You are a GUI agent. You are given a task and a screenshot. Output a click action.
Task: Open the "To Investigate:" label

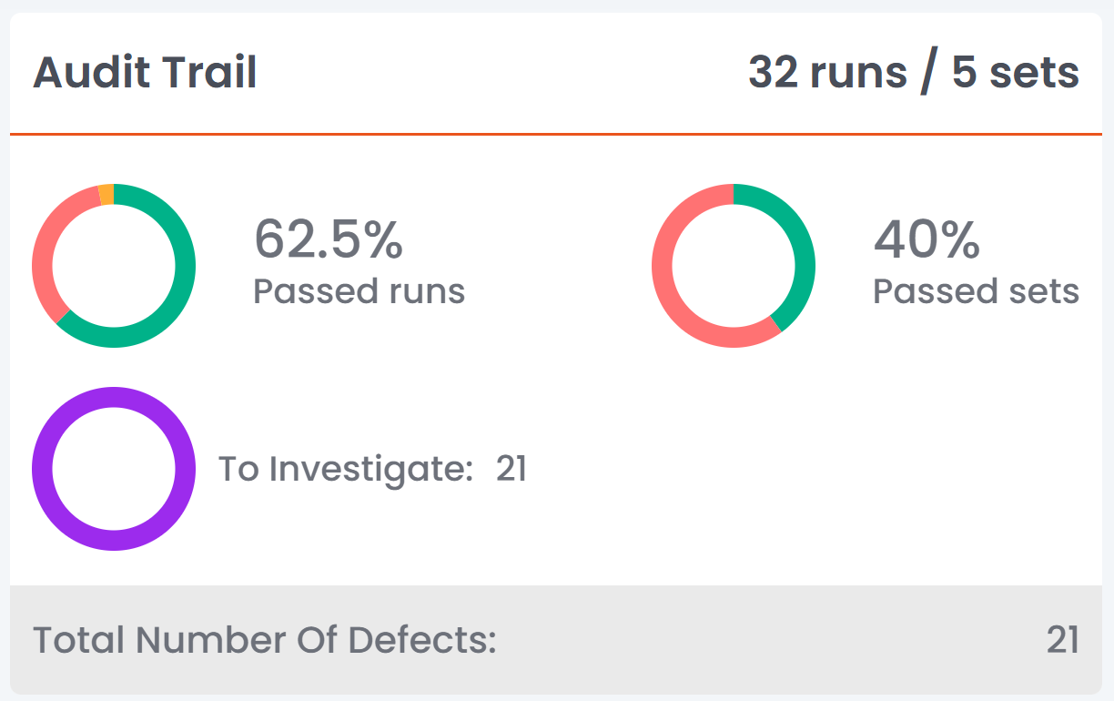coord(346,469)
